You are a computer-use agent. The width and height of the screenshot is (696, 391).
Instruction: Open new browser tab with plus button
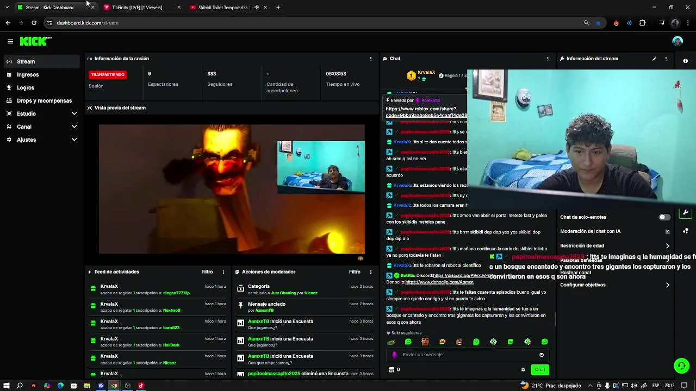click(x=278, y=8)
